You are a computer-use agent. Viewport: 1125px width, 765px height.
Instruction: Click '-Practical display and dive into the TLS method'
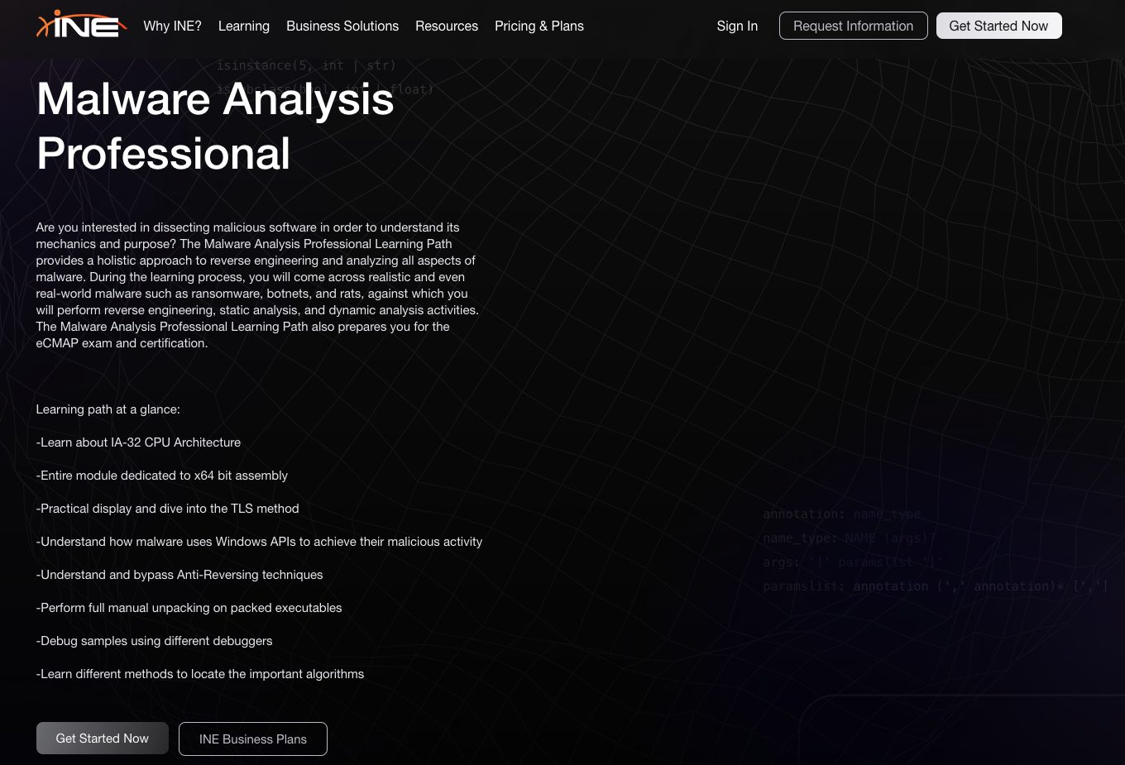point(167,509)
